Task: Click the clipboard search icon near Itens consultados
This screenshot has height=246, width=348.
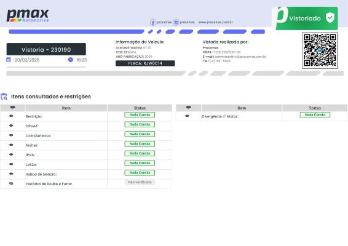Action: (4, 97)
